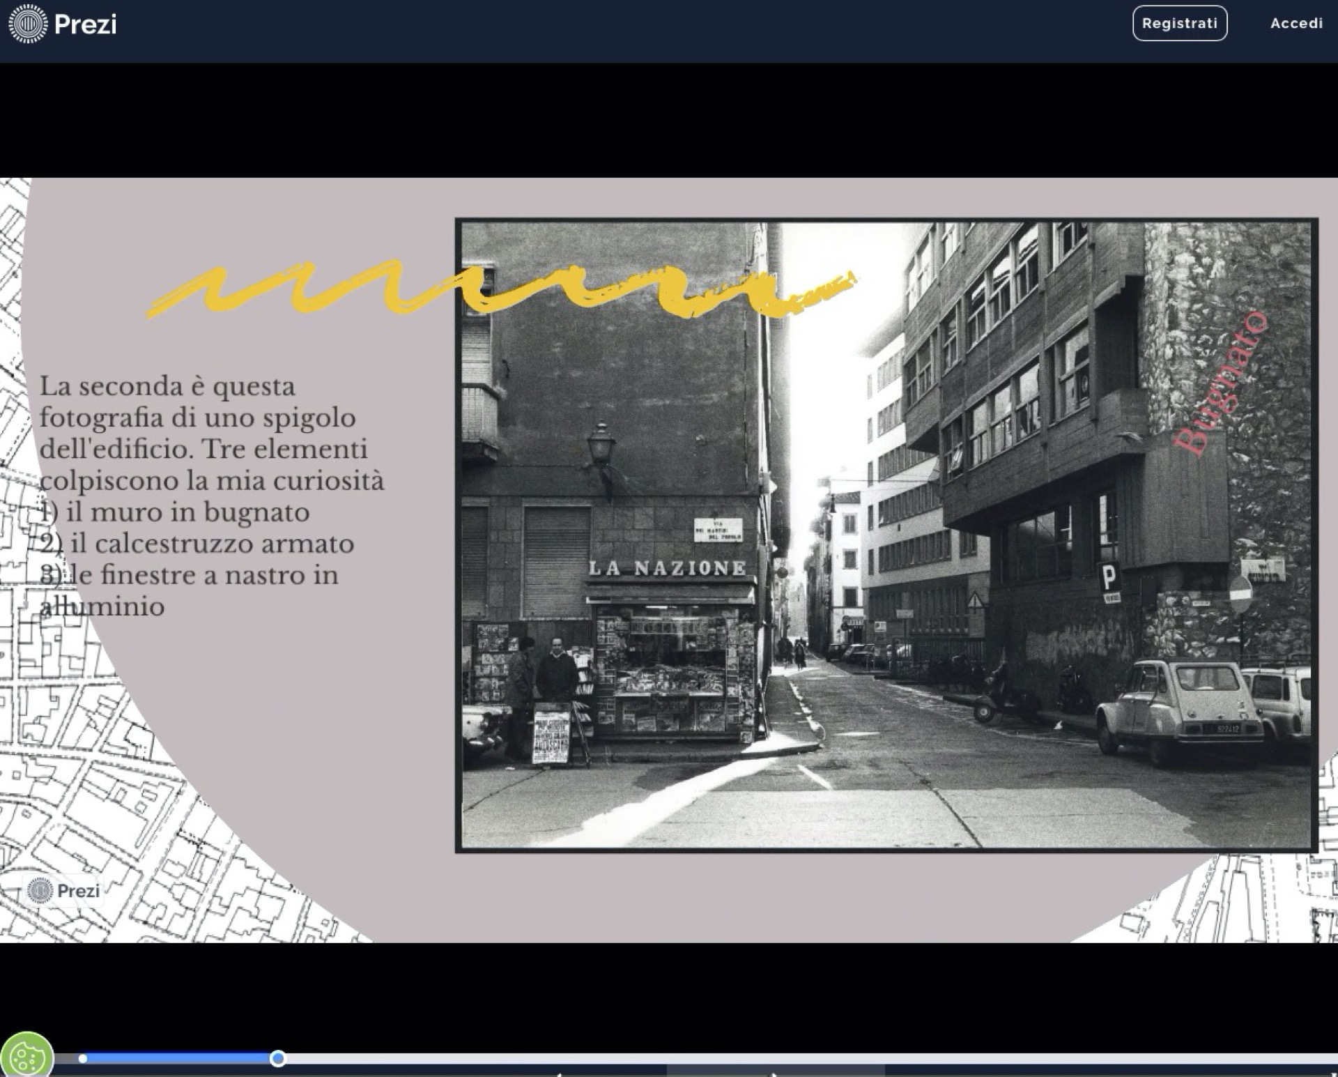1338x1077 pixels.
Task: Click the text line 'il muro in bugnato'
Action: [187, 512]
